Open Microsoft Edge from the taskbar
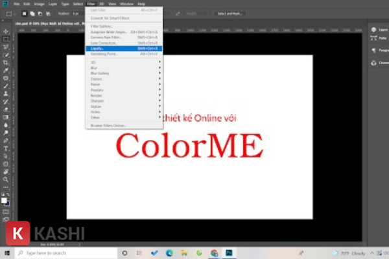Screen dimensions: 389x259 click(169, 253)
